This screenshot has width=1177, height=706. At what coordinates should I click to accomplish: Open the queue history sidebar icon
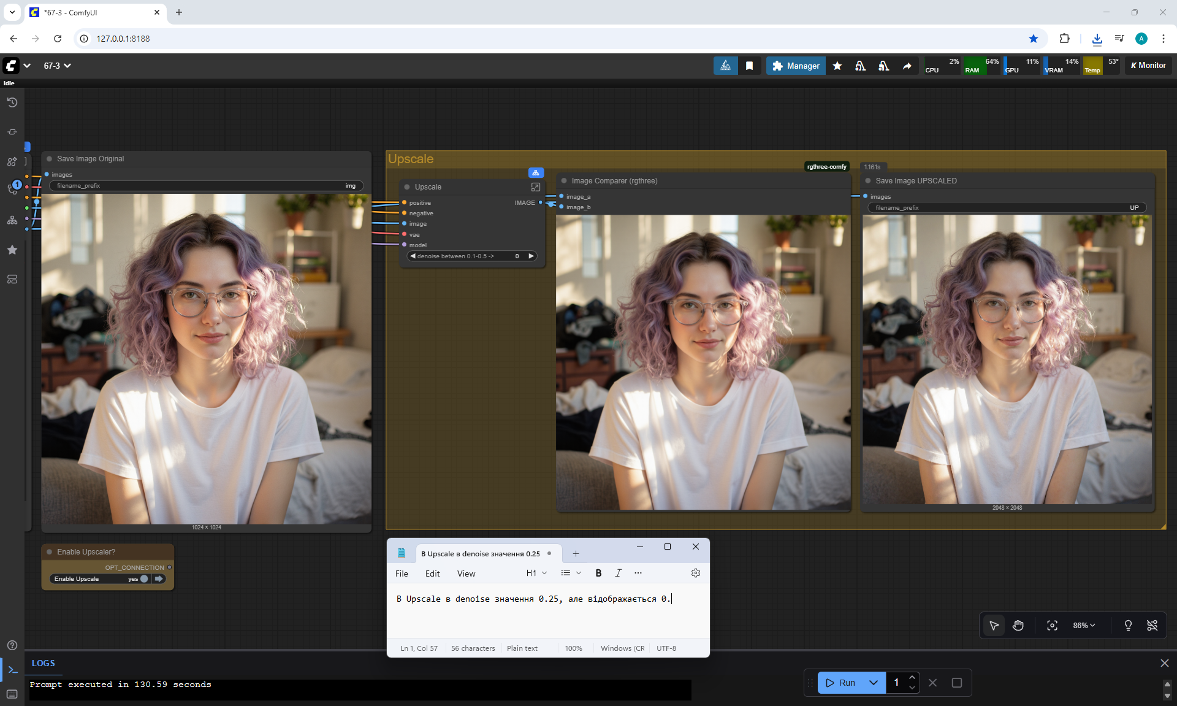(x=12, y=102)
